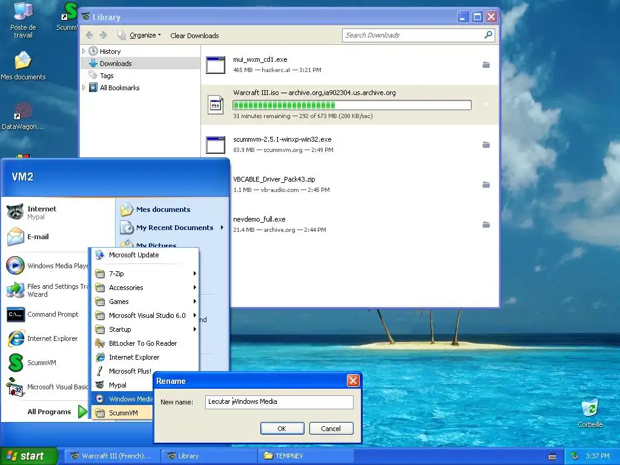Expand My Recent Documents submenu
Image resolution: width=620 pixels, height=465 pixels.
[x=173, y=228]
